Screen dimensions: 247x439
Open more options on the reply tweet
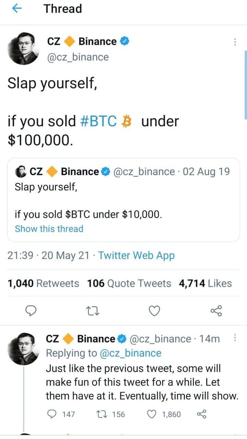pos(235,338)
